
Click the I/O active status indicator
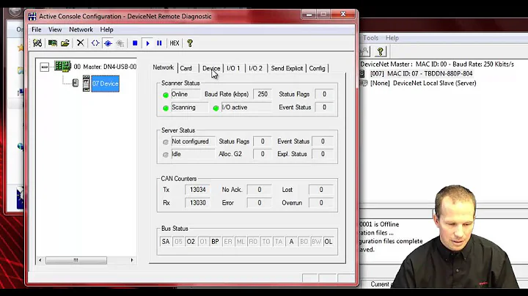click(216, 108)
